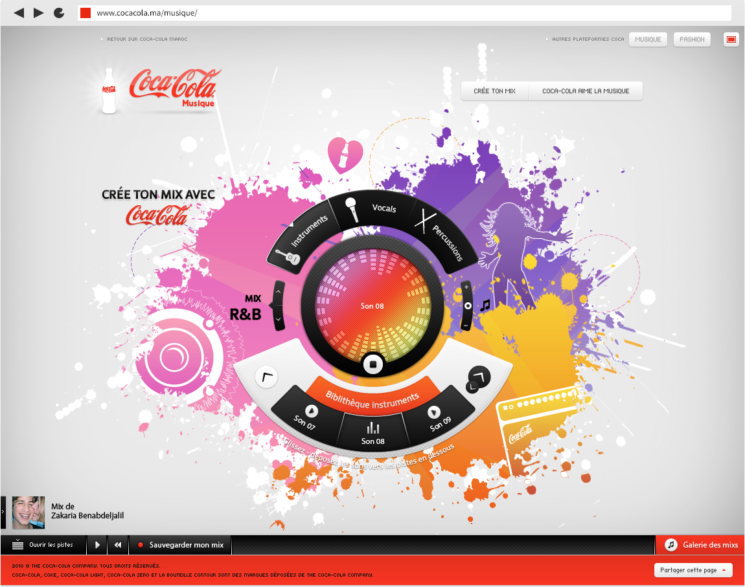745x587 pixels.
Task: Select the Vocals segment of the wheel
Action: click(373, 208)
